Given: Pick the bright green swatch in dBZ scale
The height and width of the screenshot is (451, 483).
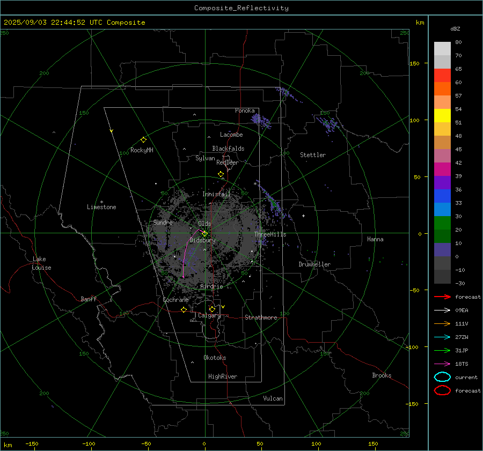Looking at the screenshot, I should pos(442,223).
